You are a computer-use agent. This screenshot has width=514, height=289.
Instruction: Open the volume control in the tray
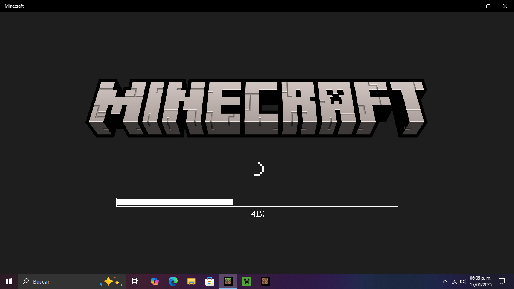click(463, 281)
